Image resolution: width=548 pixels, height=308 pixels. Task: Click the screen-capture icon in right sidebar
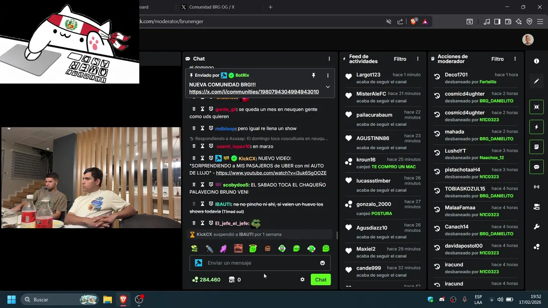point(536,107)
